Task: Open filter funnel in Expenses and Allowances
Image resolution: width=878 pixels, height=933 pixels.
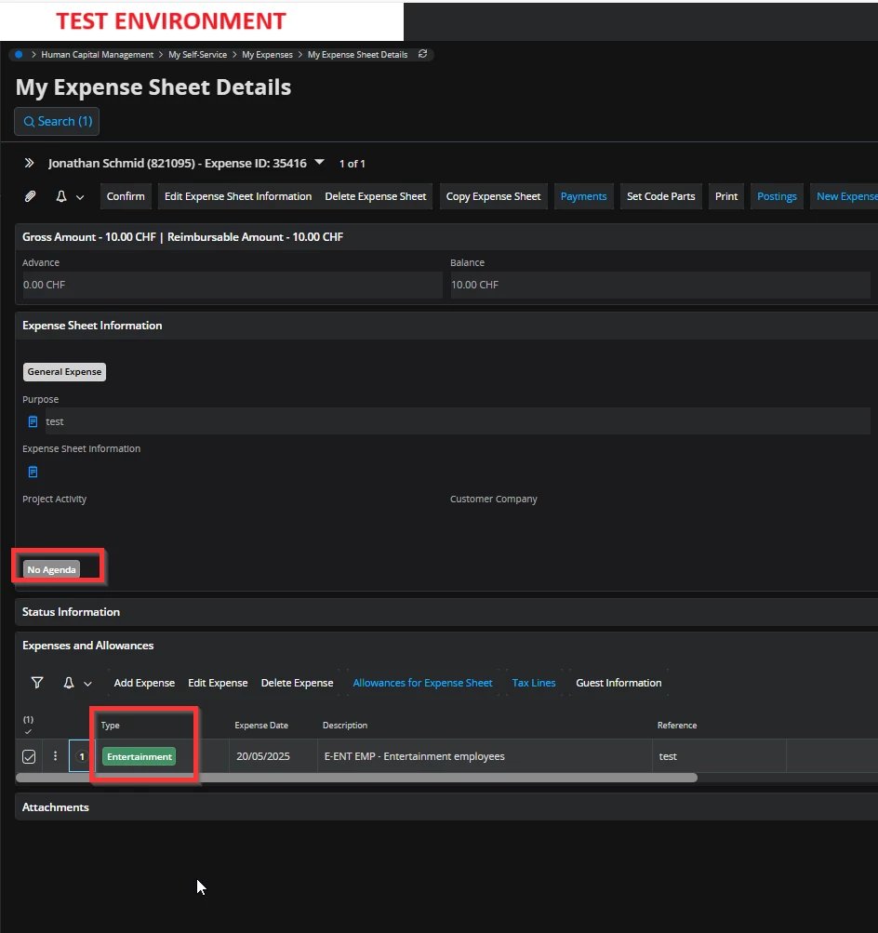Action: 37,683
